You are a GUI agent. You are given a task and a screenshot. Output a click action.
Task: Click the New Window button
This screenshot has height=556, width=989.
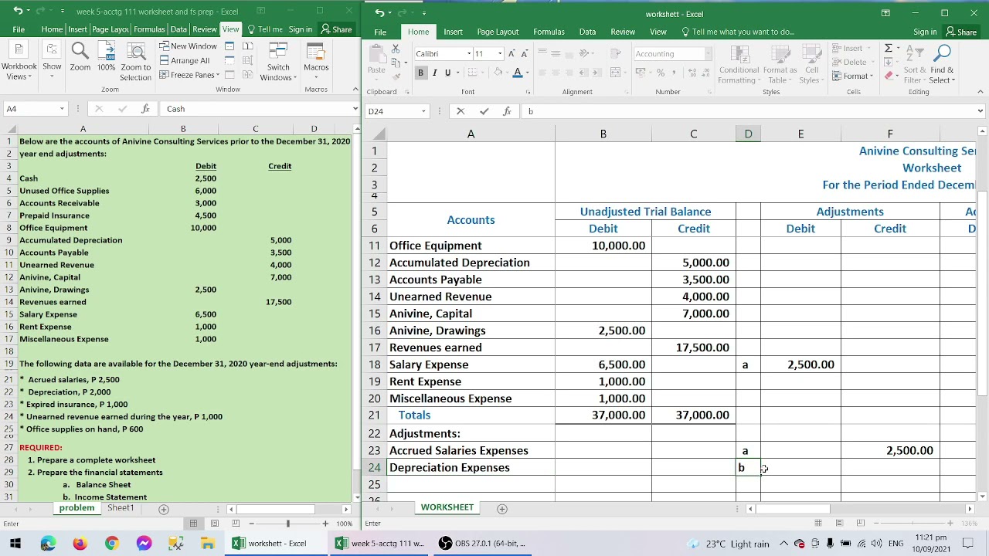[x=189, y=46]
